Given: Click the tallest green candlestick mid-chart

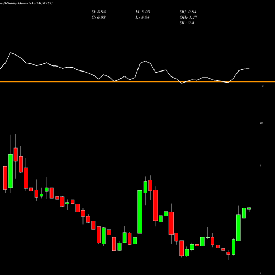Looking at the screenshot, I should [140, 212].
